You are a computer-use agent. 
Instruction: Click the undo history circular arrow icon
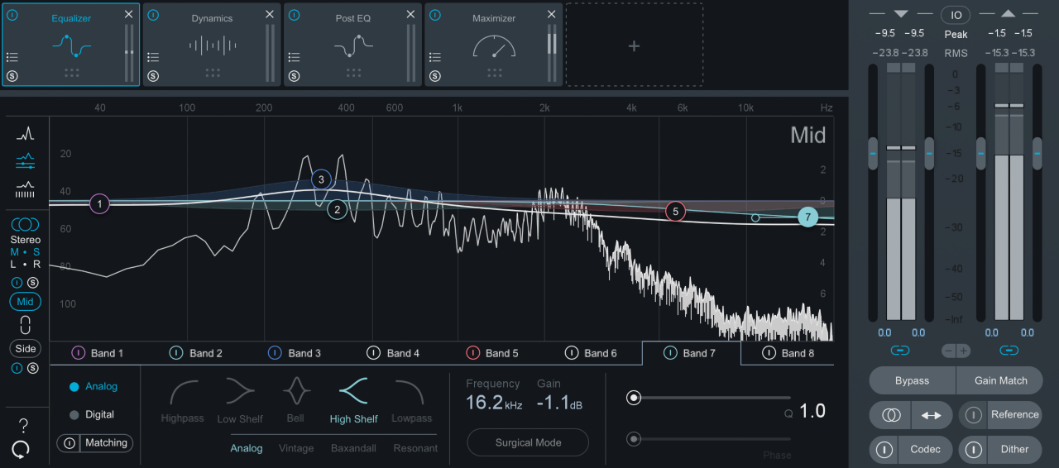(22, 449)
